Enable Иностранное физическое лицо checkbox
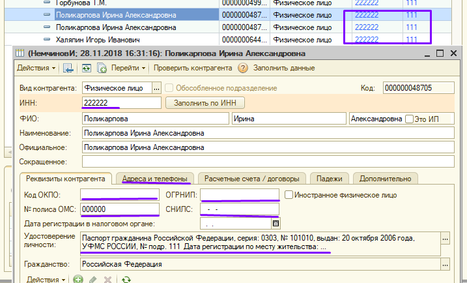This screenshot has height=283, width=467. (x=289, y=194)
